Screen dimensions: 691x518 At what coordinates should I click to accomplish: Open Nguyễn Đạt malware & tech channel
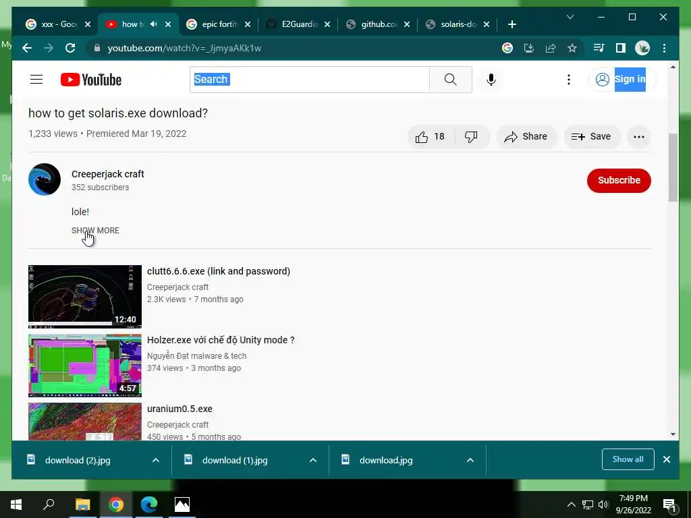click(196, 356)
